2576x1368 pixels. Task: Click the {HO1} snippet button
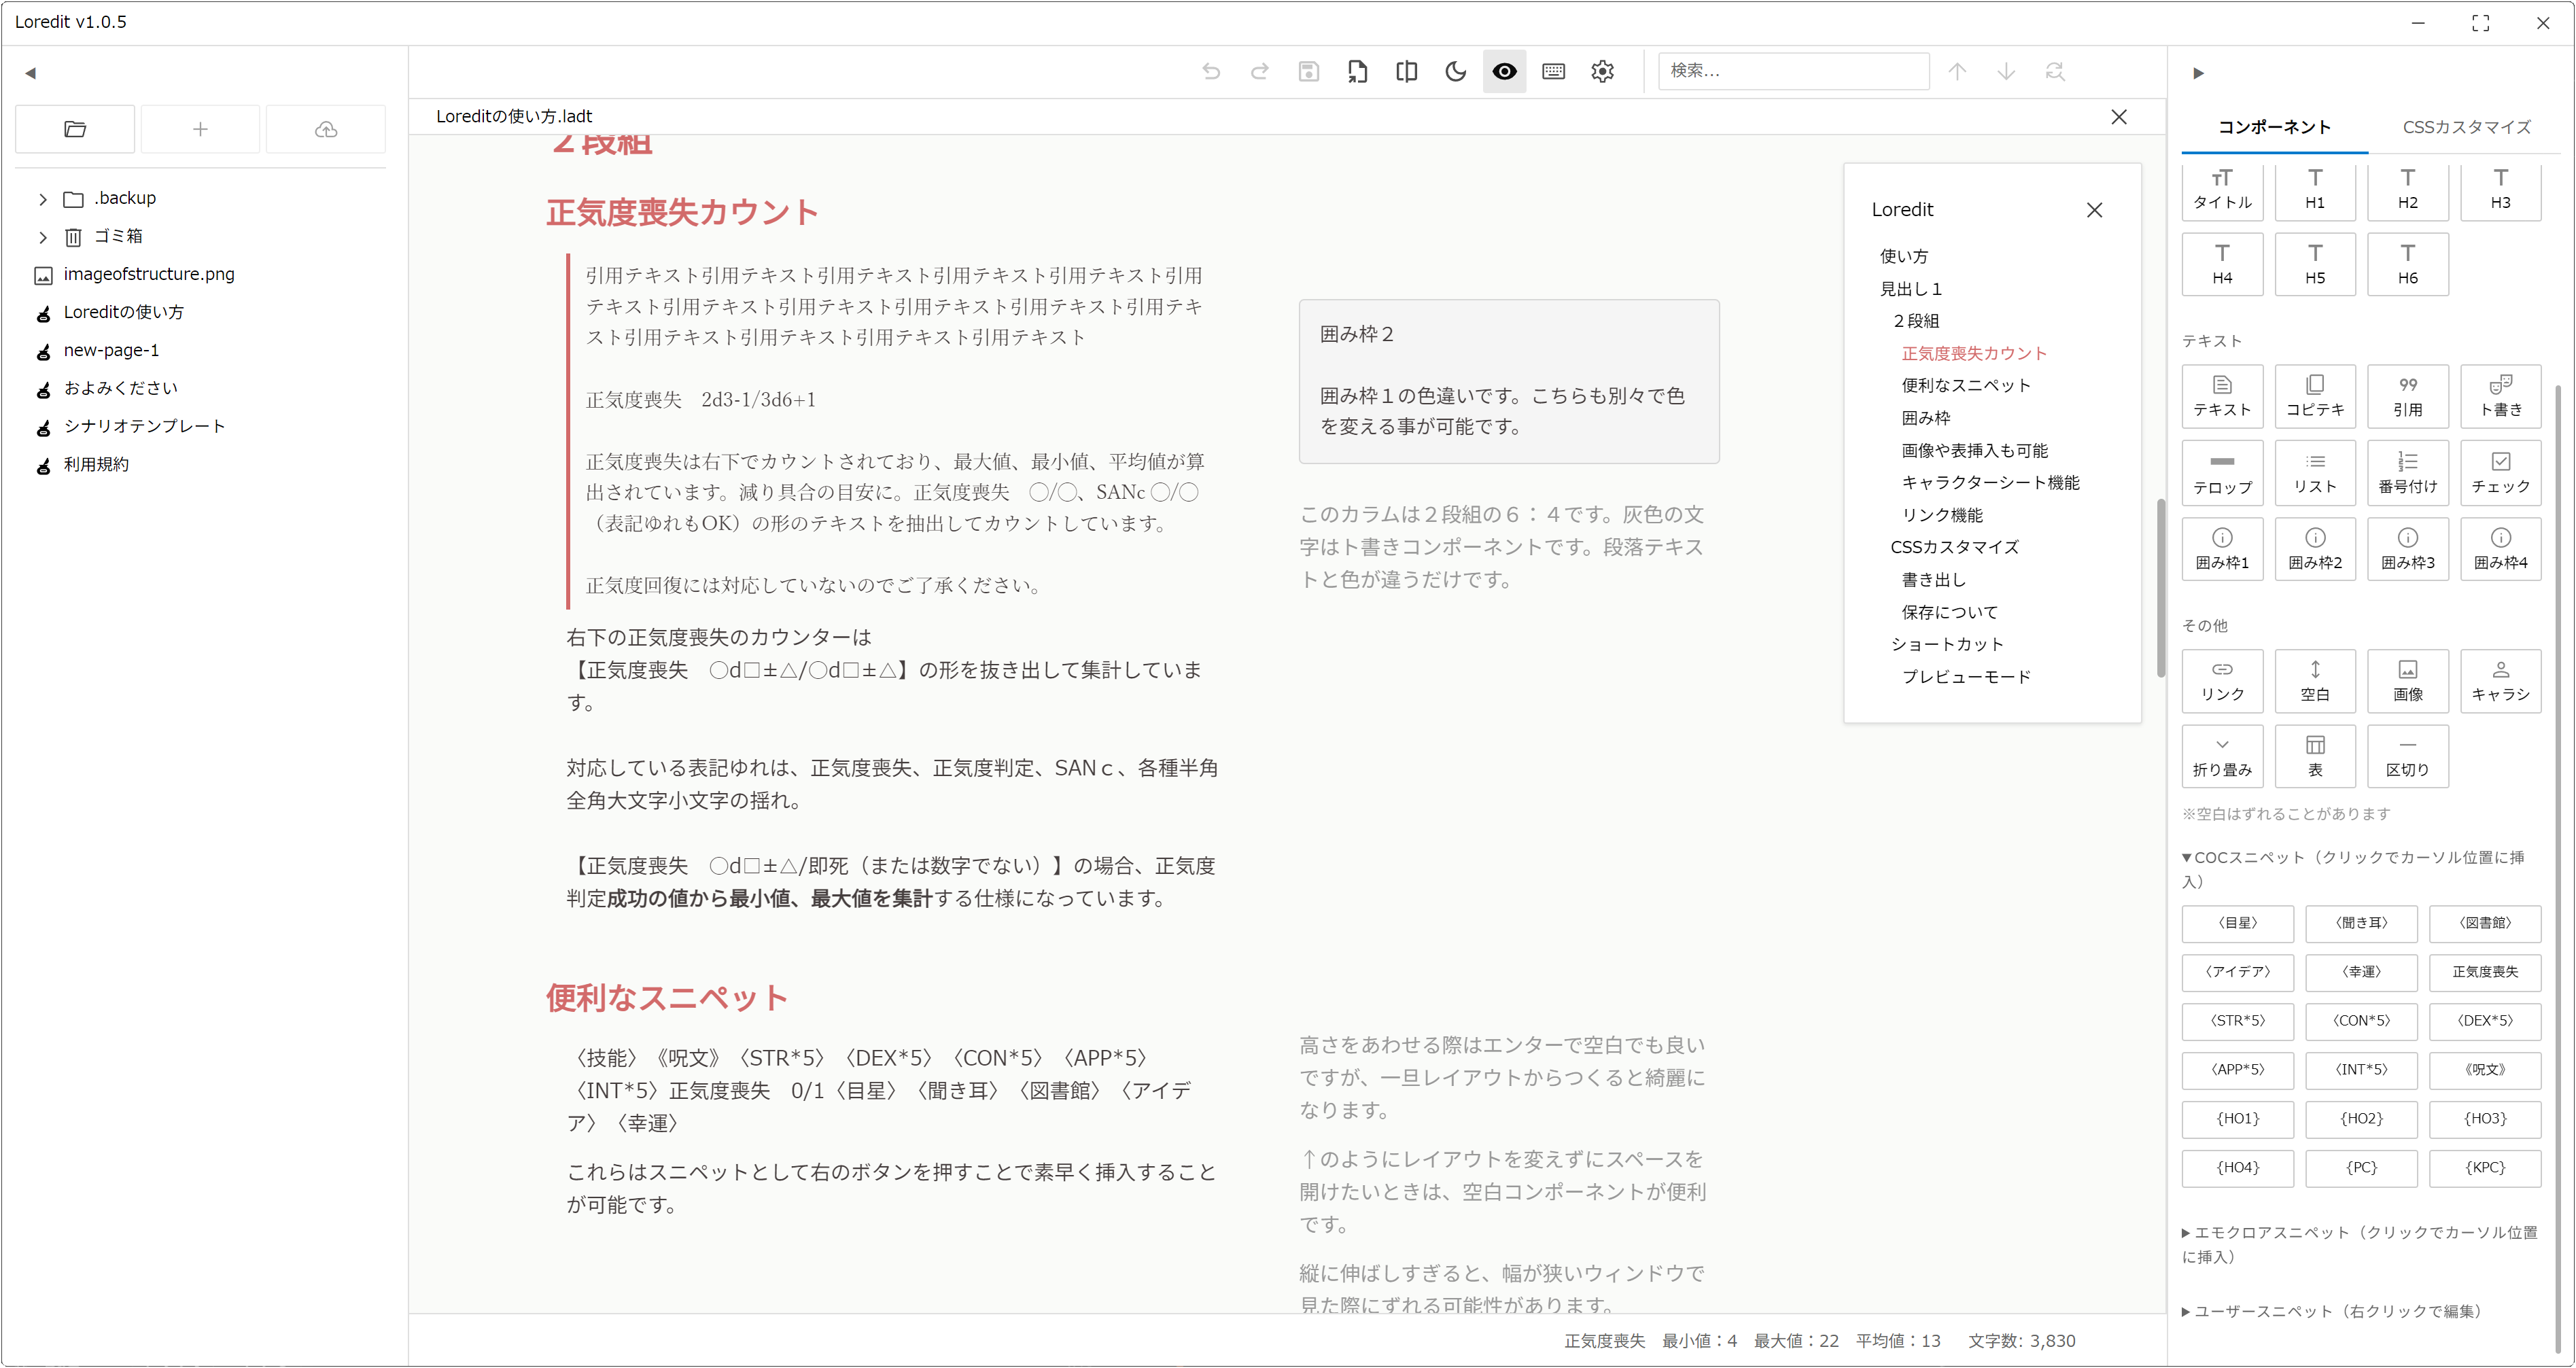tap(2237, 1119)
